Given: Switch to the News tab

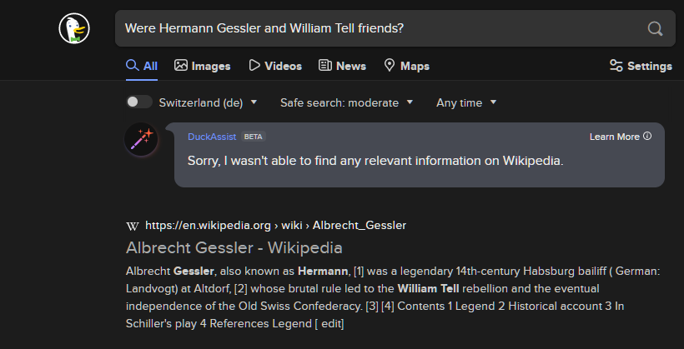Looking at the screenshot, I should pos(343,66).
